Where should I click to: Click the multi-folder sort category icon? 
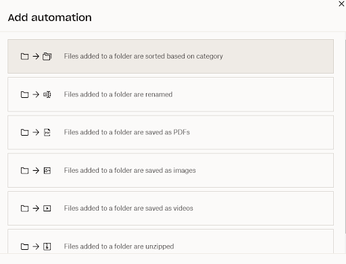[47, 56]
